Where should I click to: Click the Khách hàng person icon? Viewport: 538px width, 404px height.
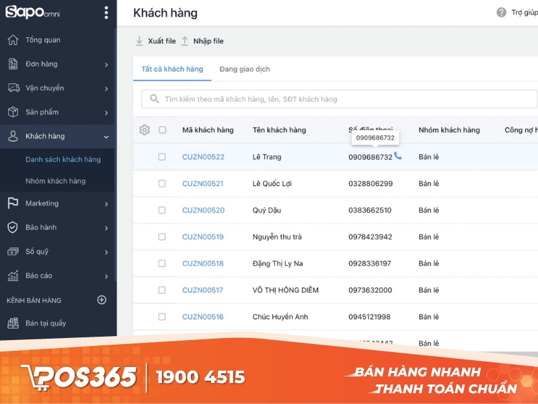pos(13,136)
